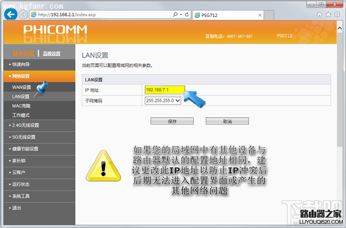The image size is (346, 228).
Task: Click the address bar URL 192.168.2.1/index.asp
Action: tap(67, 15)
